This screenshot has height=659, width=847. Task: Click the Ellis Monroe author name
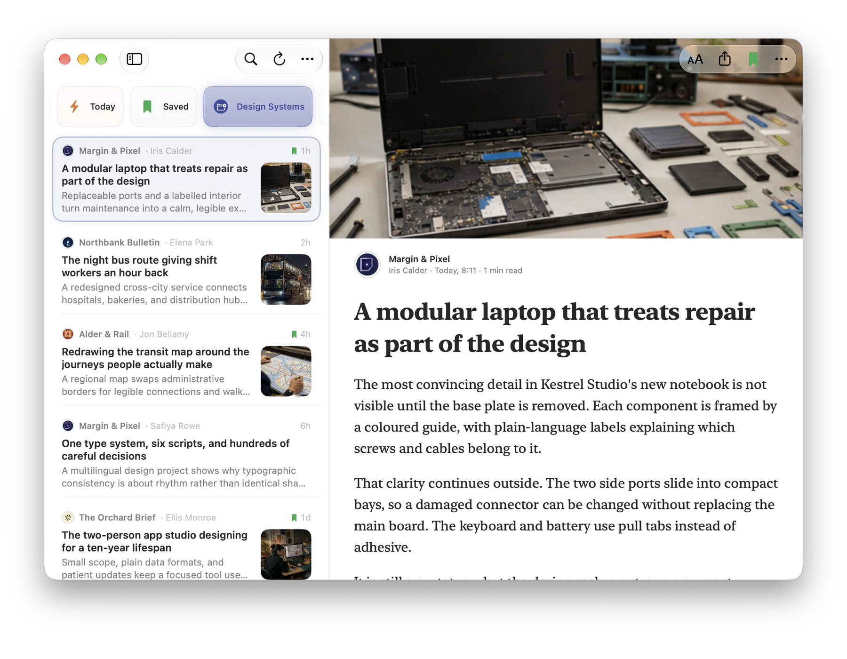pos(191,517)
